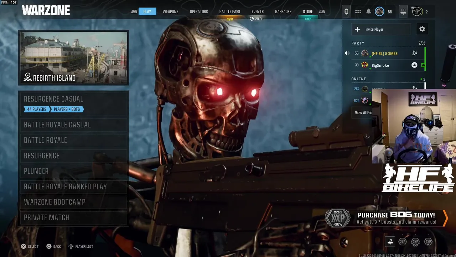Click the Rebirth Island location pin icon
This screenshot has width=456, height=257.
[x=27, y=77]
